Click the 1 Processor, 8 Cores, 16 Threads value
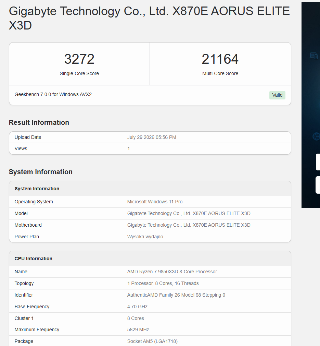320x346 pixels. [163, 283]
